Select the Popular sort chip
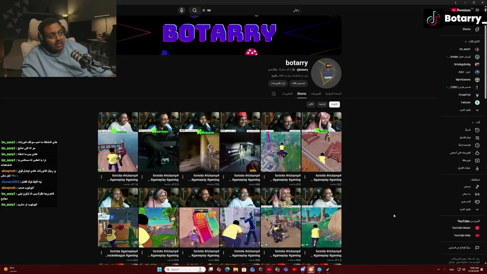487x274 pixels. coord(322,104)
